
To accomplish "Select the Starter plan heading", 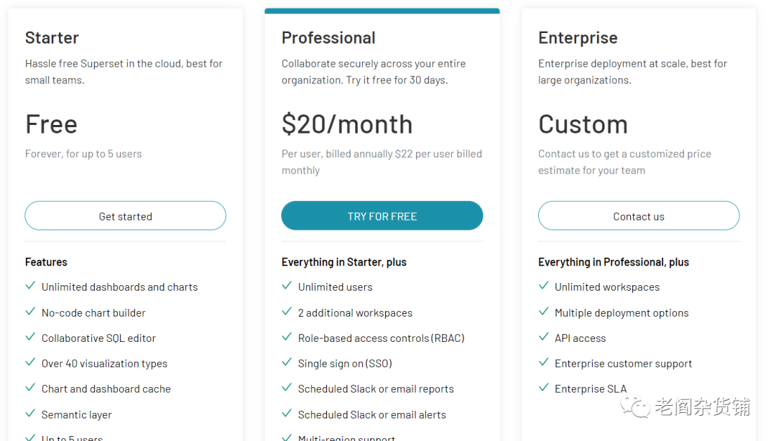I will 52,37.
